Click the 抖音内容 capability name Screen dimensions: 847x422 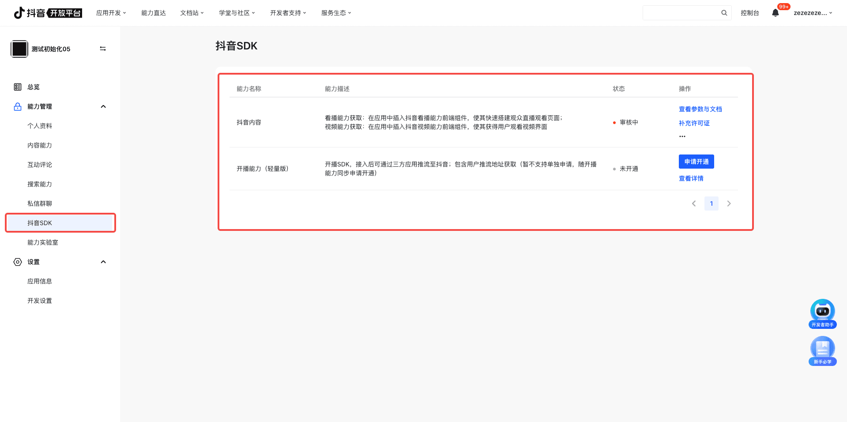249,122
